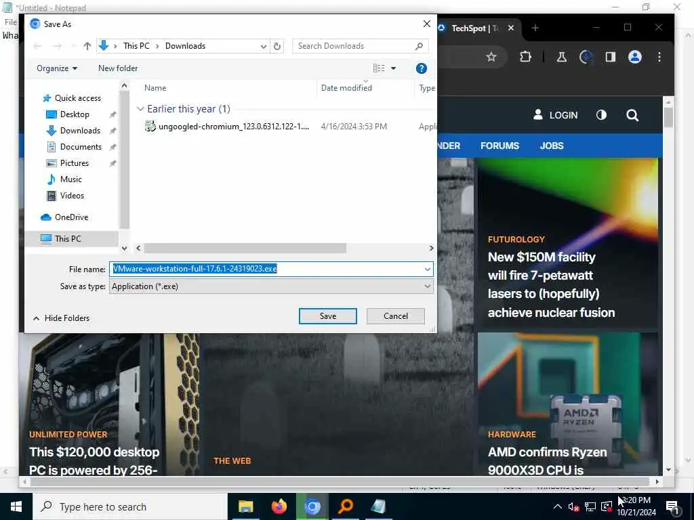Click the File name input field
This screenshot has width=694, height=520.
tap(266, 269)
